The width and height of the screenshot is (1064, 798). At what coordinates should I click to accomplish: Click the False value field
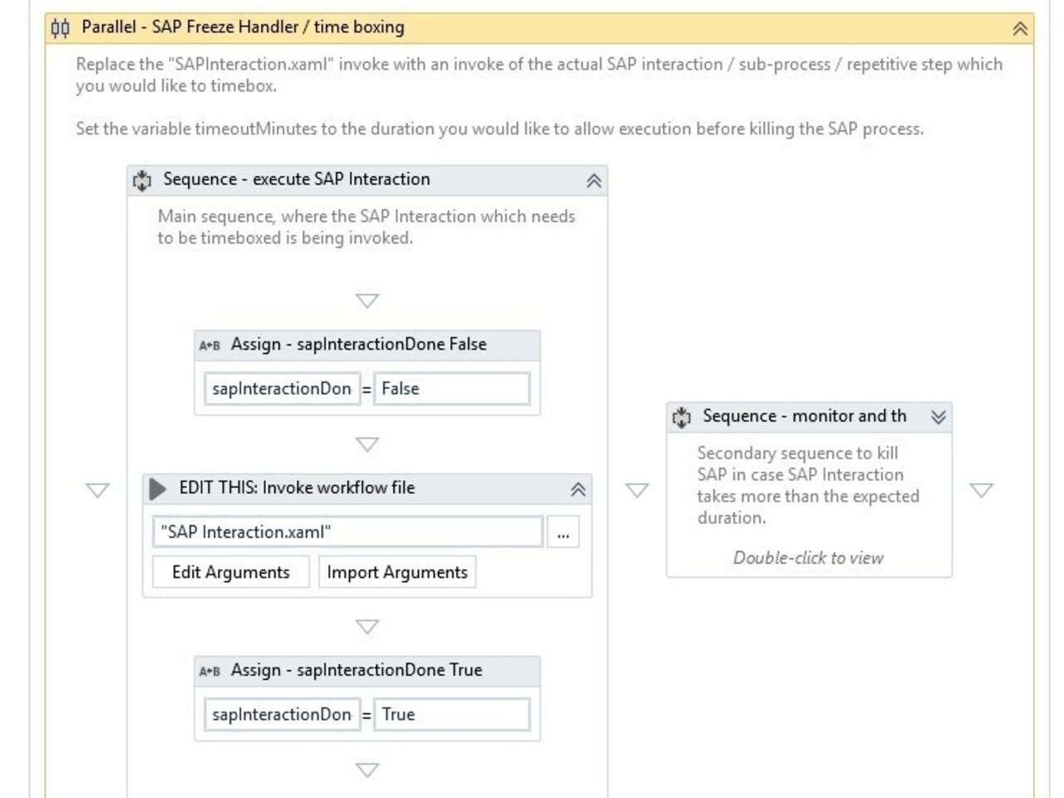[451, 388]
